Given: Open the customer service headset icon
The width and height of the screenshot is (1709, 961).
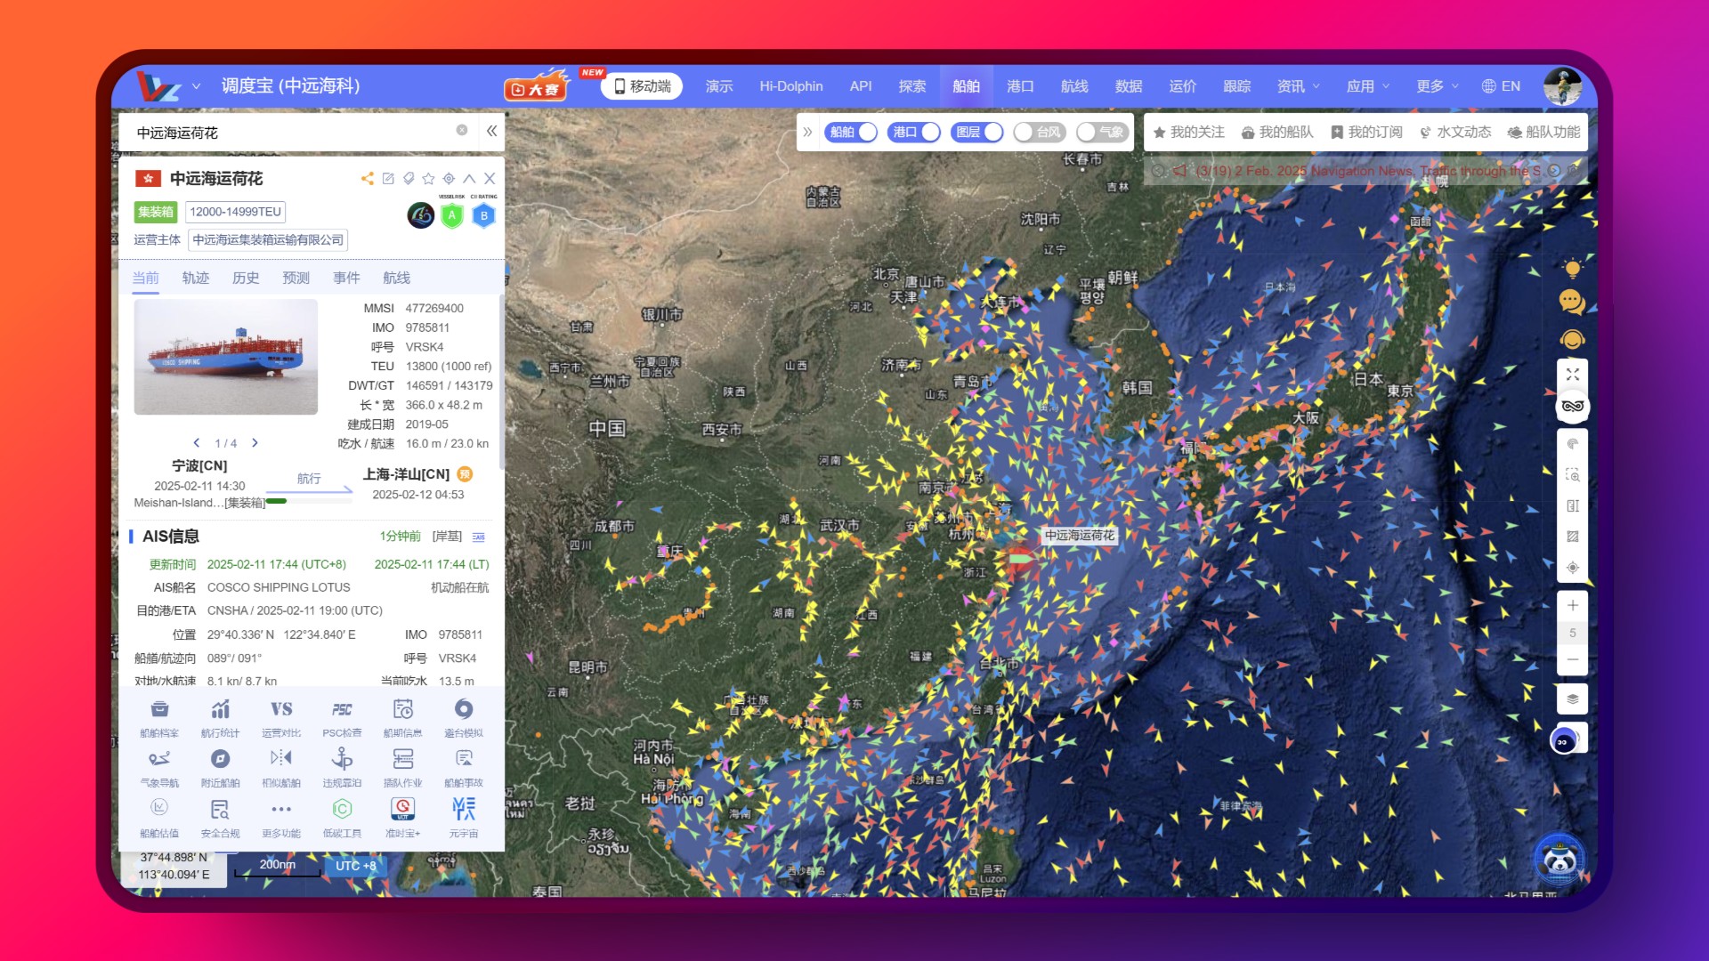Looking at the screenshot, I should pyautogui.click(x=1573, y=340).
